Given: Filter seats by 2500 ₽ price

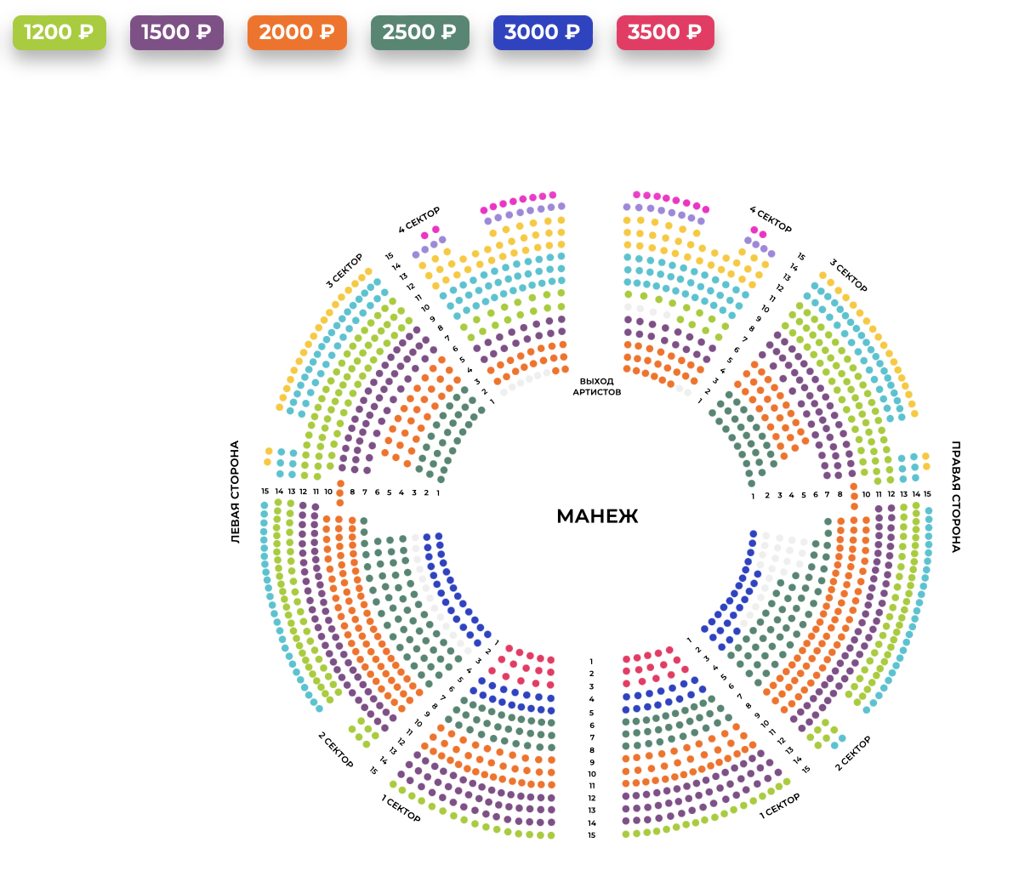Looking at the screenshot, I should click(x=420, y=32).
